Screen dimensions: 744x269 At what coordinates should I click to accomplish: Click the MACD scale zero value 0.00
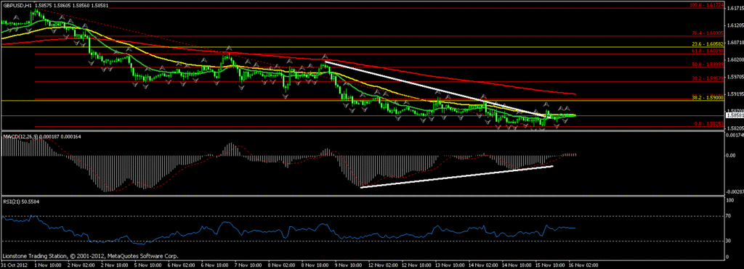pyautogui.click(x=731, y=155)
